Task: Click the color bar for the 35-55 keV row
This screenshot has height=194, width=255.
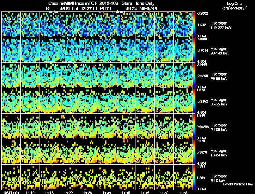Action: 194,101
